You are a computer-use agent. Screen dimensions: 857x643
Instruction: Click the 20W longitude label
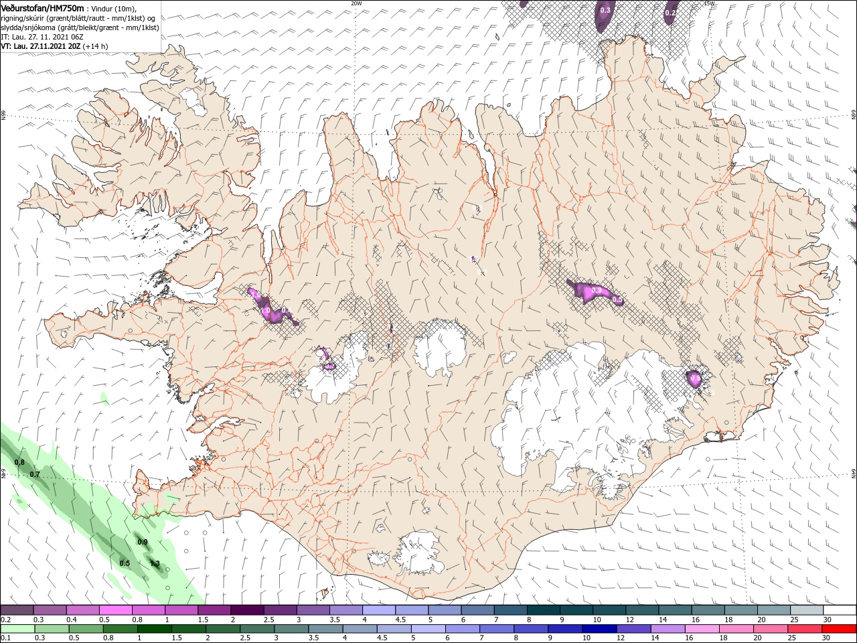click(356, 3)
